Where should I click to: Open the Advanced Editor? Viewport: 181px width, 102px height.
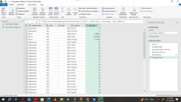(22, 11)
